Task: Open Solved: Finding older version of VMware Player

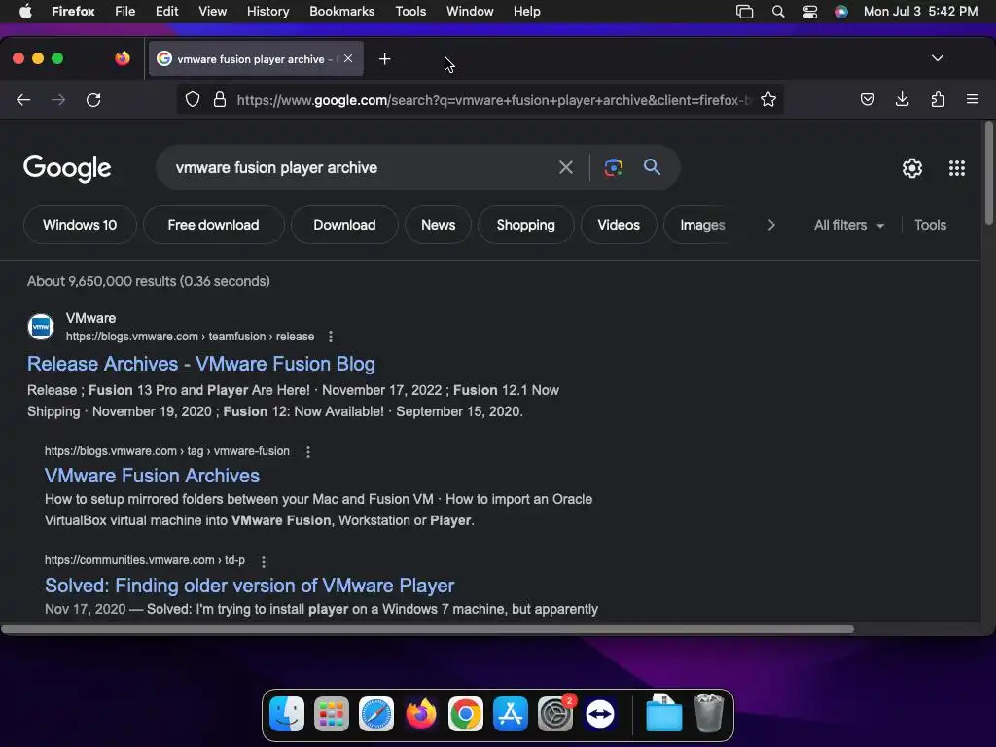Action: (250, 586)
